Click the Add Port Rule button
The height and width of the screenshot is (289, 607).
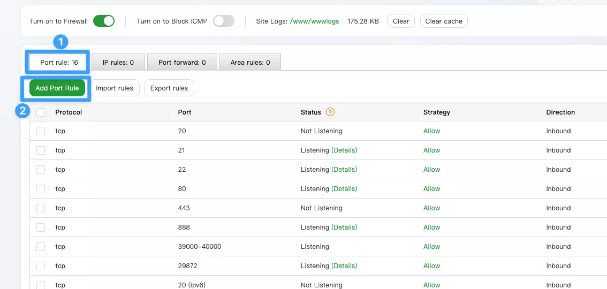click(57, 88)
